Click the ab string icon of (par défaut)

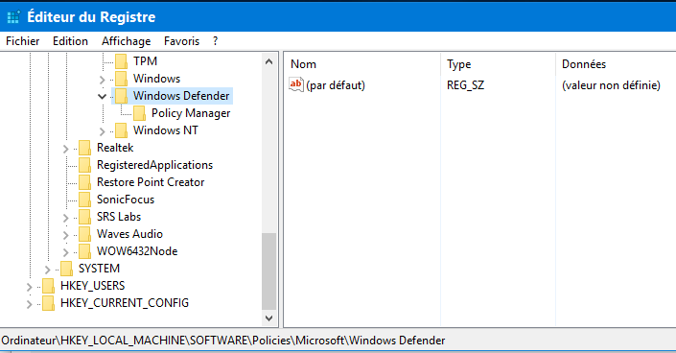pyautogui.click(x=296, y=84)
